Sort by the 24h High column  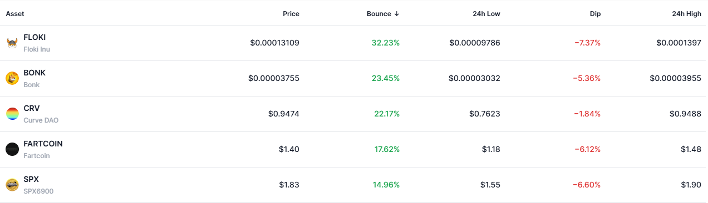pyautogui.click(x=687, y=14)
